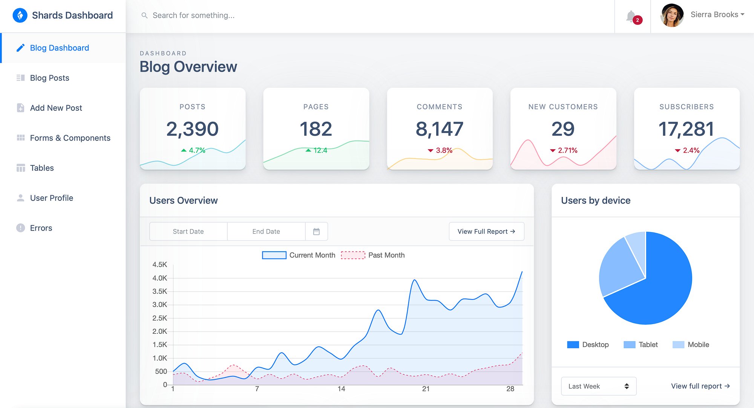Image resolution: width=754 pixels, height=408 pixels.
Task: Toggle the Current Month legend entry
Action: point(298,255)
